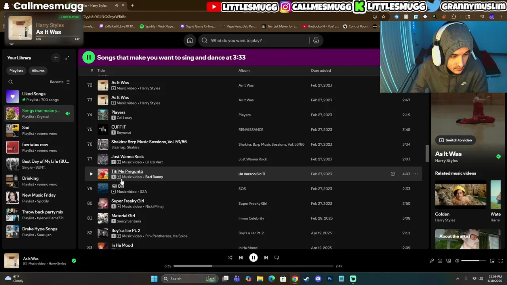Open the Browse icon beside search field
Screen dimensions: 507x285
coord(316,40)
